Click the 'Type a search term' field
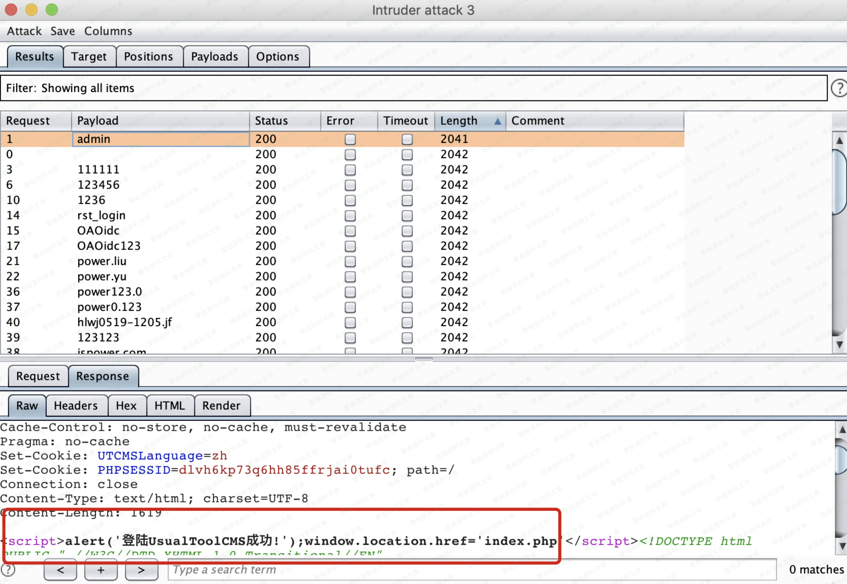 (472, 570)
